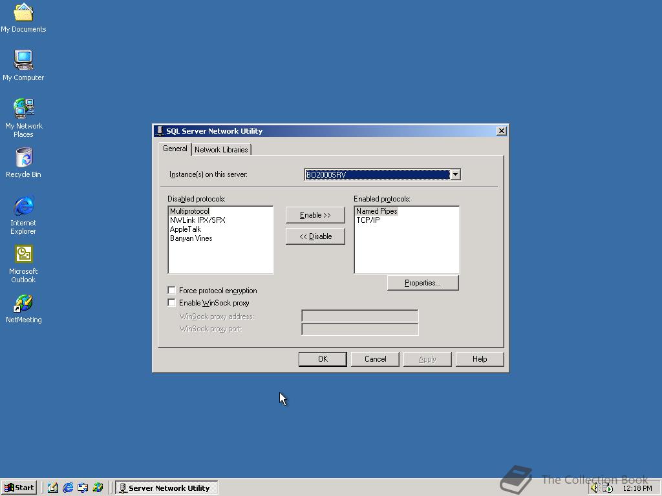Screen dimensions: 662x496
Task: Tick the Enable WinSock proxy checkbox
Action: coord(171,302)
